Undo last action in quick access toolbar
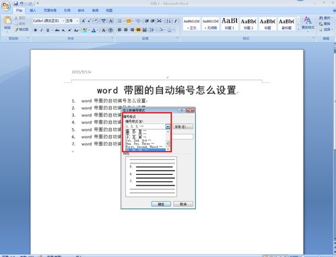 point(22,3)
